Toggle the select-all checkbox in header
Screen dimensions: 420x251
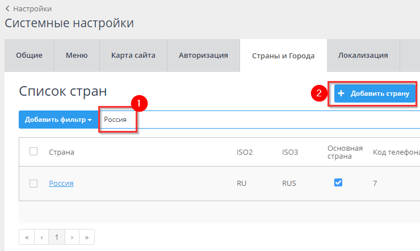tap(33, 151)
